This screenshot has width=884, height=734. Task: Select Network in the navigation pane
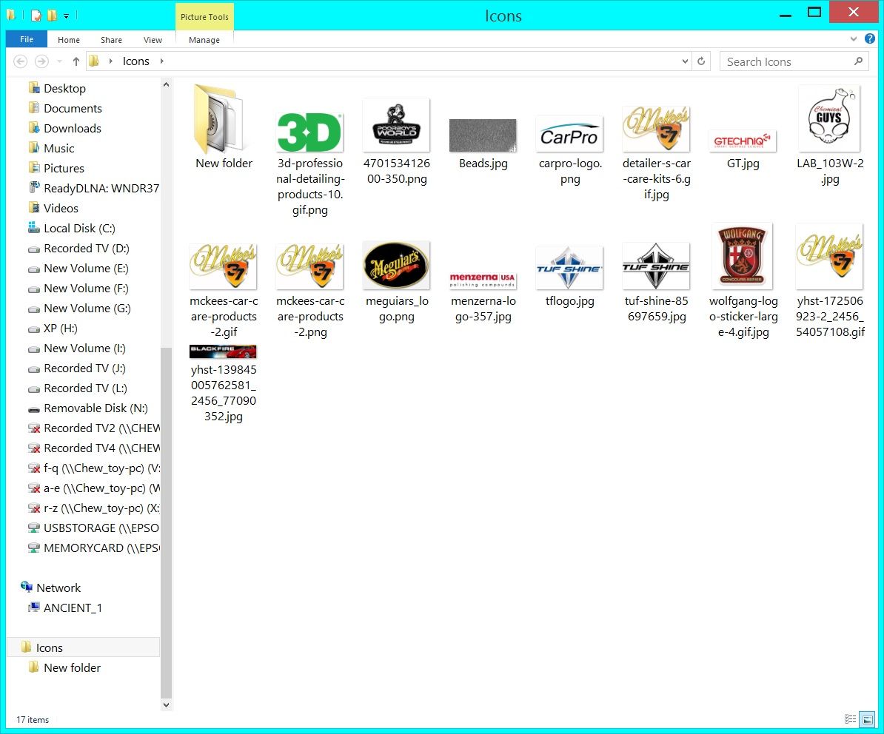coord(58,588)
